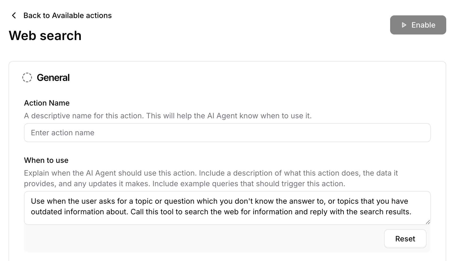This screenshot has height=261, width=459.
Task: Click the play triangle icon inside Enable
Action: [404, 25]
